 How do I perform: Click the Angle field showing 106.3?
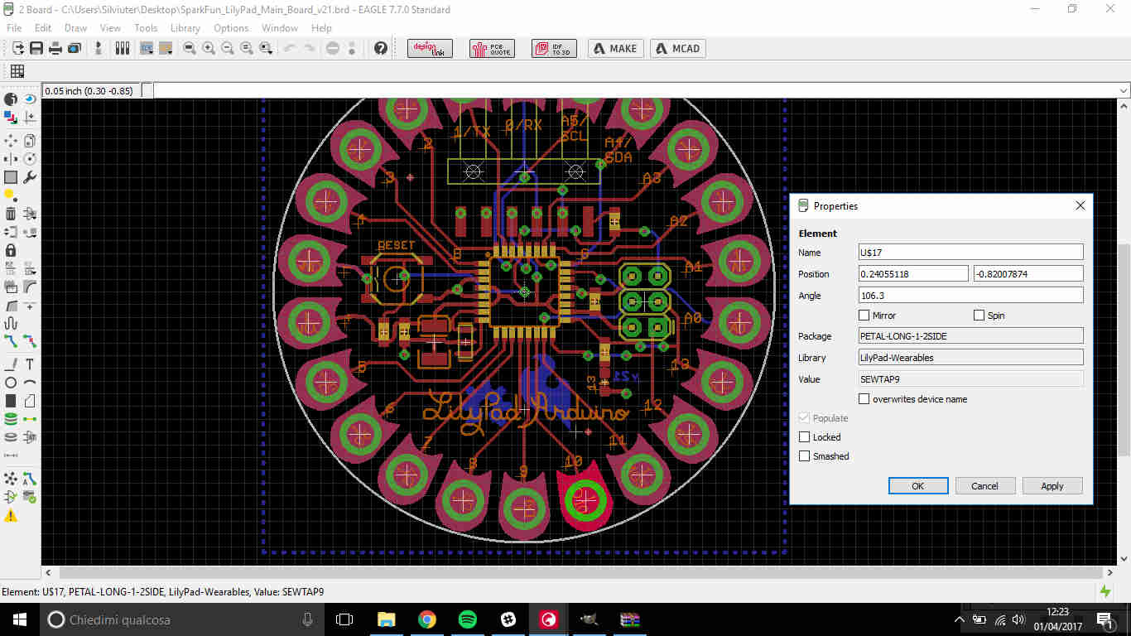971,295
